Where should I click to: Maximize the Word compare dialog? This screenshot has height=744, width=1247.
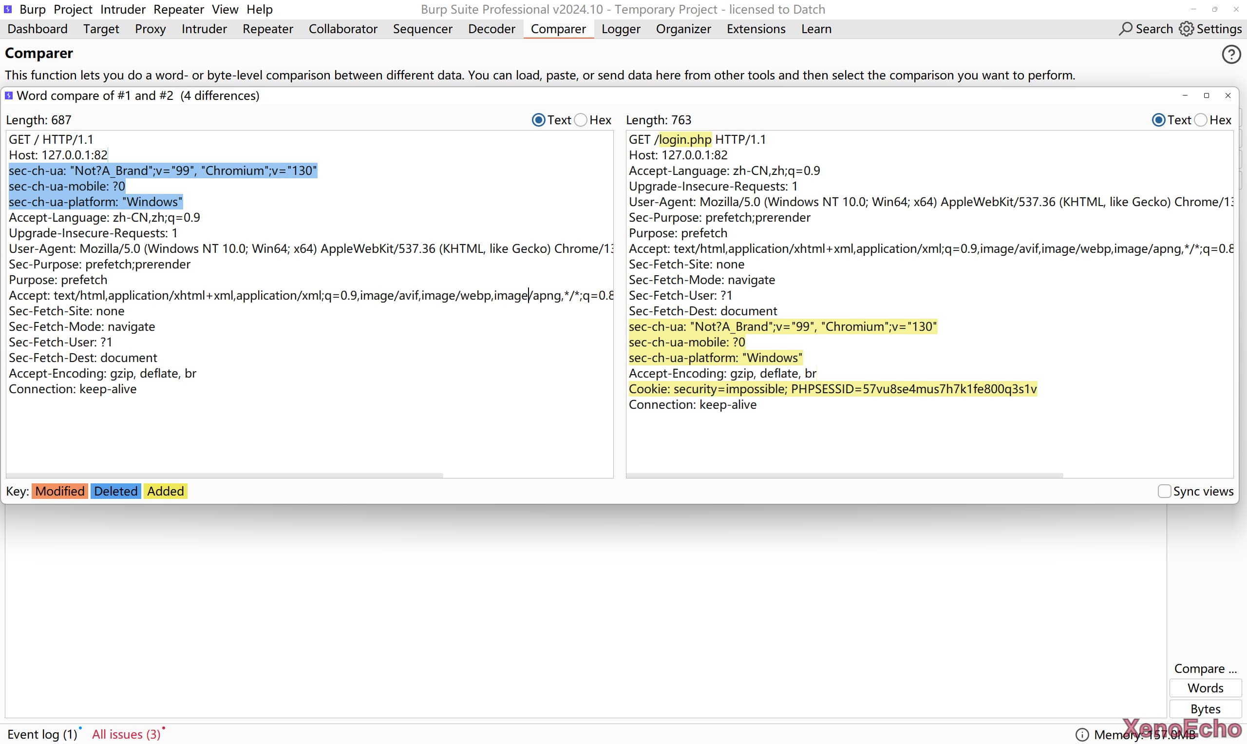[1207, 95]
